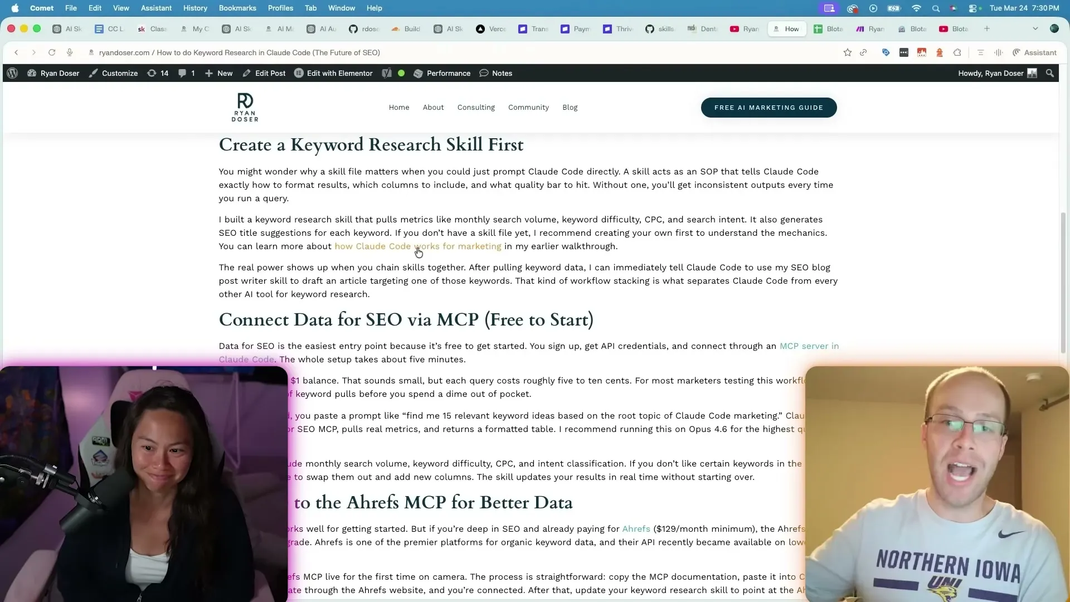Open the black password extension icon
This screenshot has width=1070, height=602.
(904, 52)
